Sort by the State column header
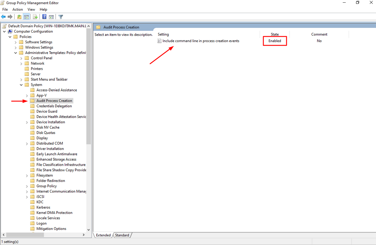 point(275,34)
